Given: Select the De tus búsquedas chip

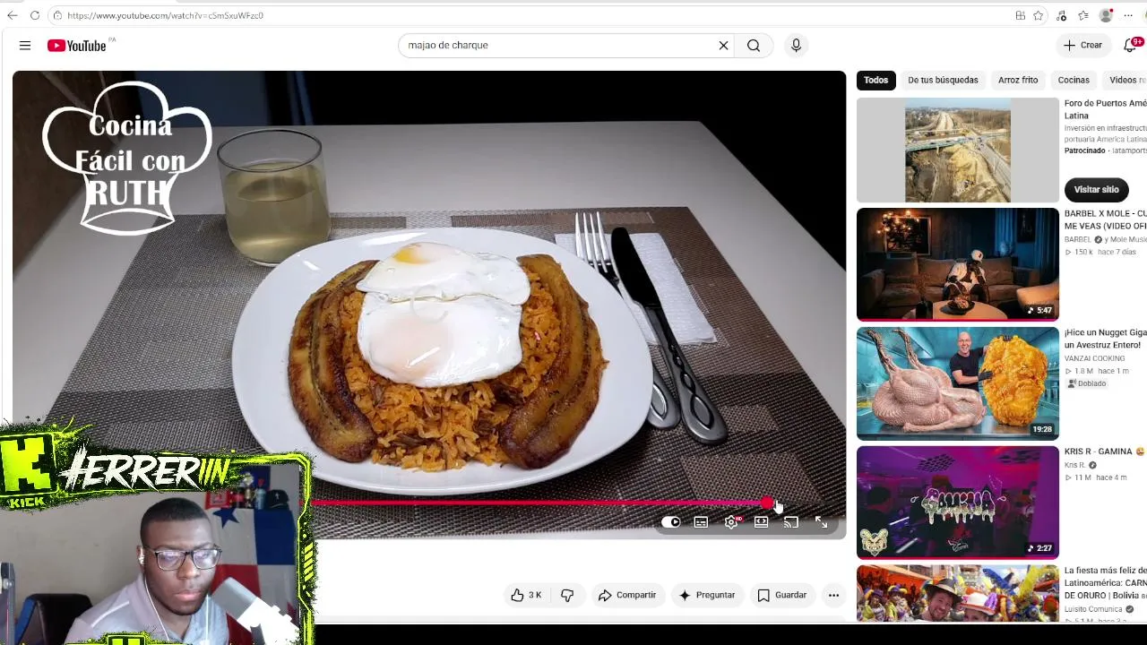Looking at the screenshot, I should (x=943, y=80).
